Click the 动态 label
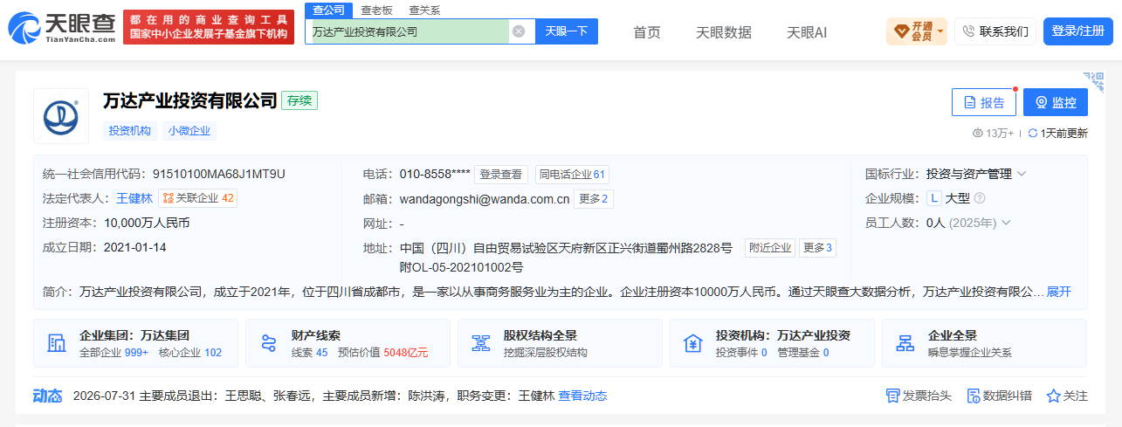Viewport: 1122px width, 427px height. (x=48, y=396)
